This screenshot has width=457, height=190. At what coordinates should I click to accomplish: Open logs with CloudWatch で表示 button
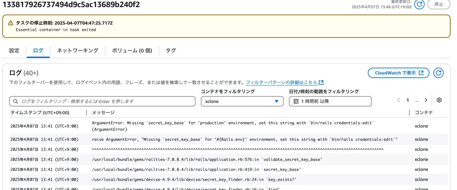pyautogui.click(x=398, y=73)
